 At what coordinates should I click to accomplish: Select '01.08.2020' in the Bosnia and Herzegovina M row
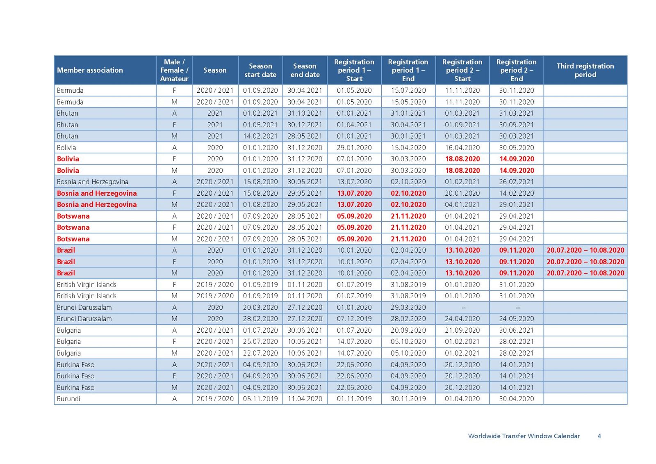[260, 205]
